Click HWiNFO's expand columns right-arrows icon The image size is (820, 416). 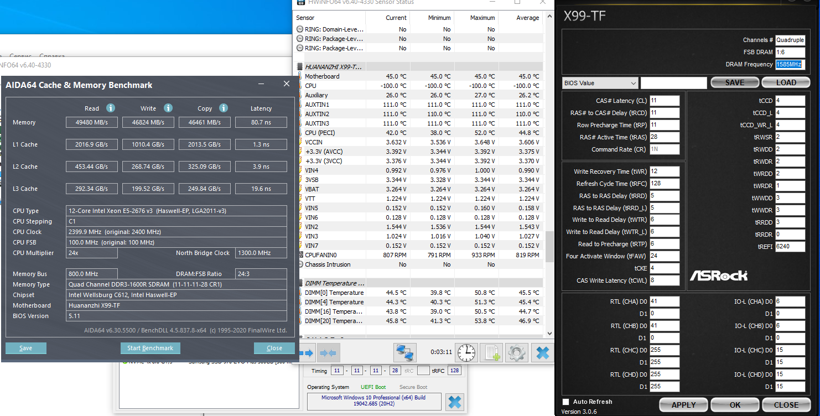[x=307, y=352]
